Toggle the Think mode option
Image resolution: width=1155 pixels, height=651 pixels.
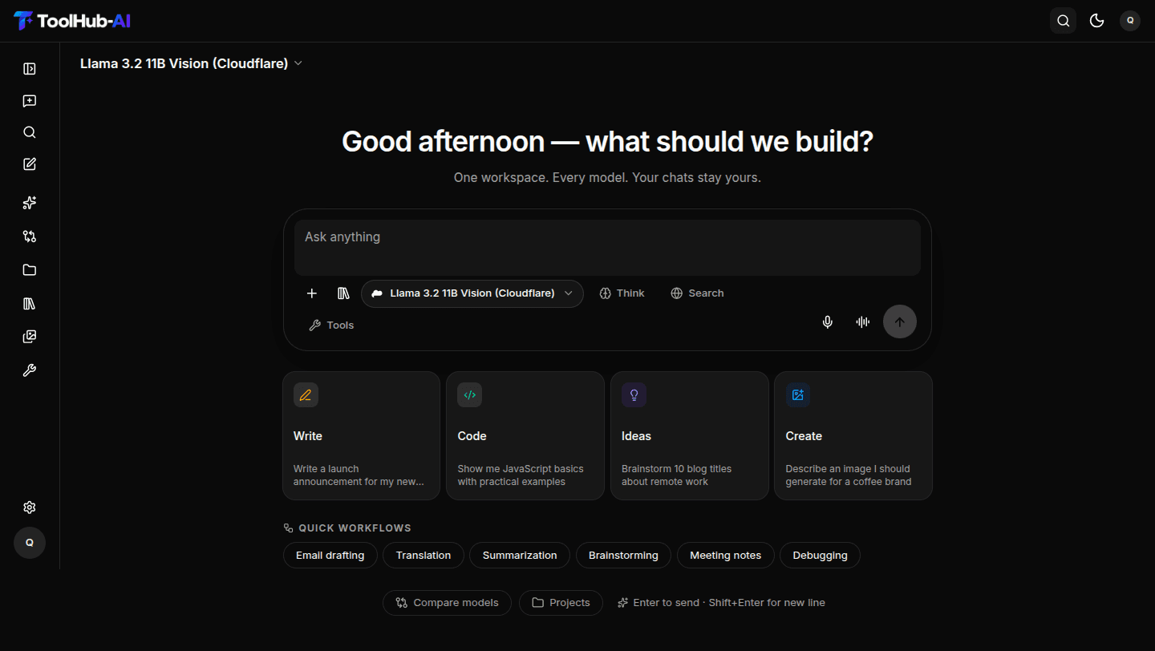(x=622, y=293)
